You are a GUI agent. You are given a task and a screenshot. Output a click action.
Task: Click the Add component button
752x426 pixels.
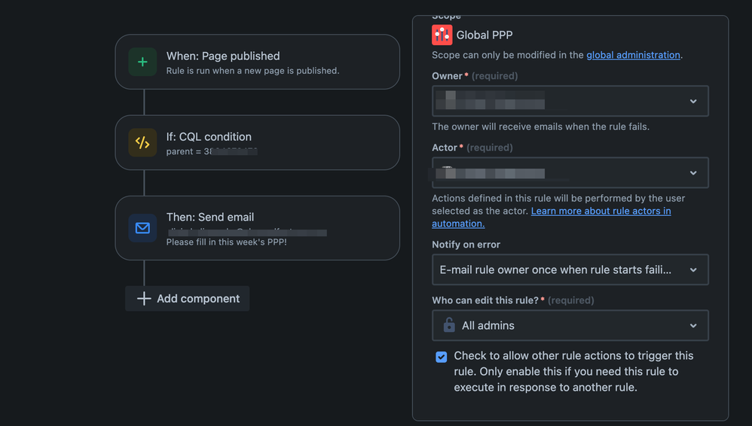pos(187,299)
